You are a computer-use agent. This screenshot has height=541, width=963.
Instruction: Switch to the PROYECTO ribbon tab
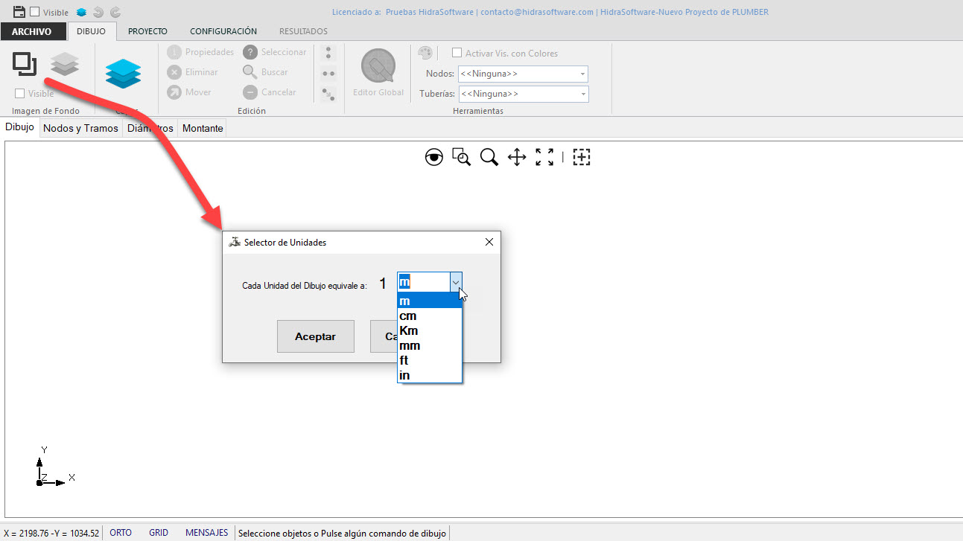[x=147, y=31]
